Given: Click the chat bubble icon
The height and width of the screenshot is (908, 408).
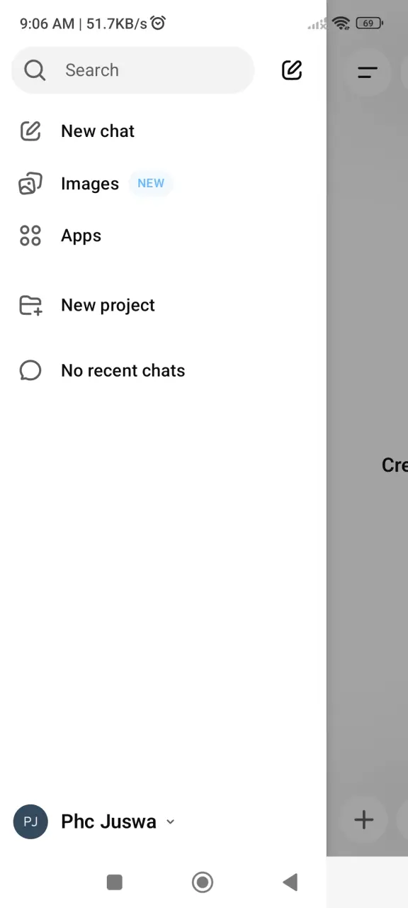Looking at the screenshot, I should 30,370.
